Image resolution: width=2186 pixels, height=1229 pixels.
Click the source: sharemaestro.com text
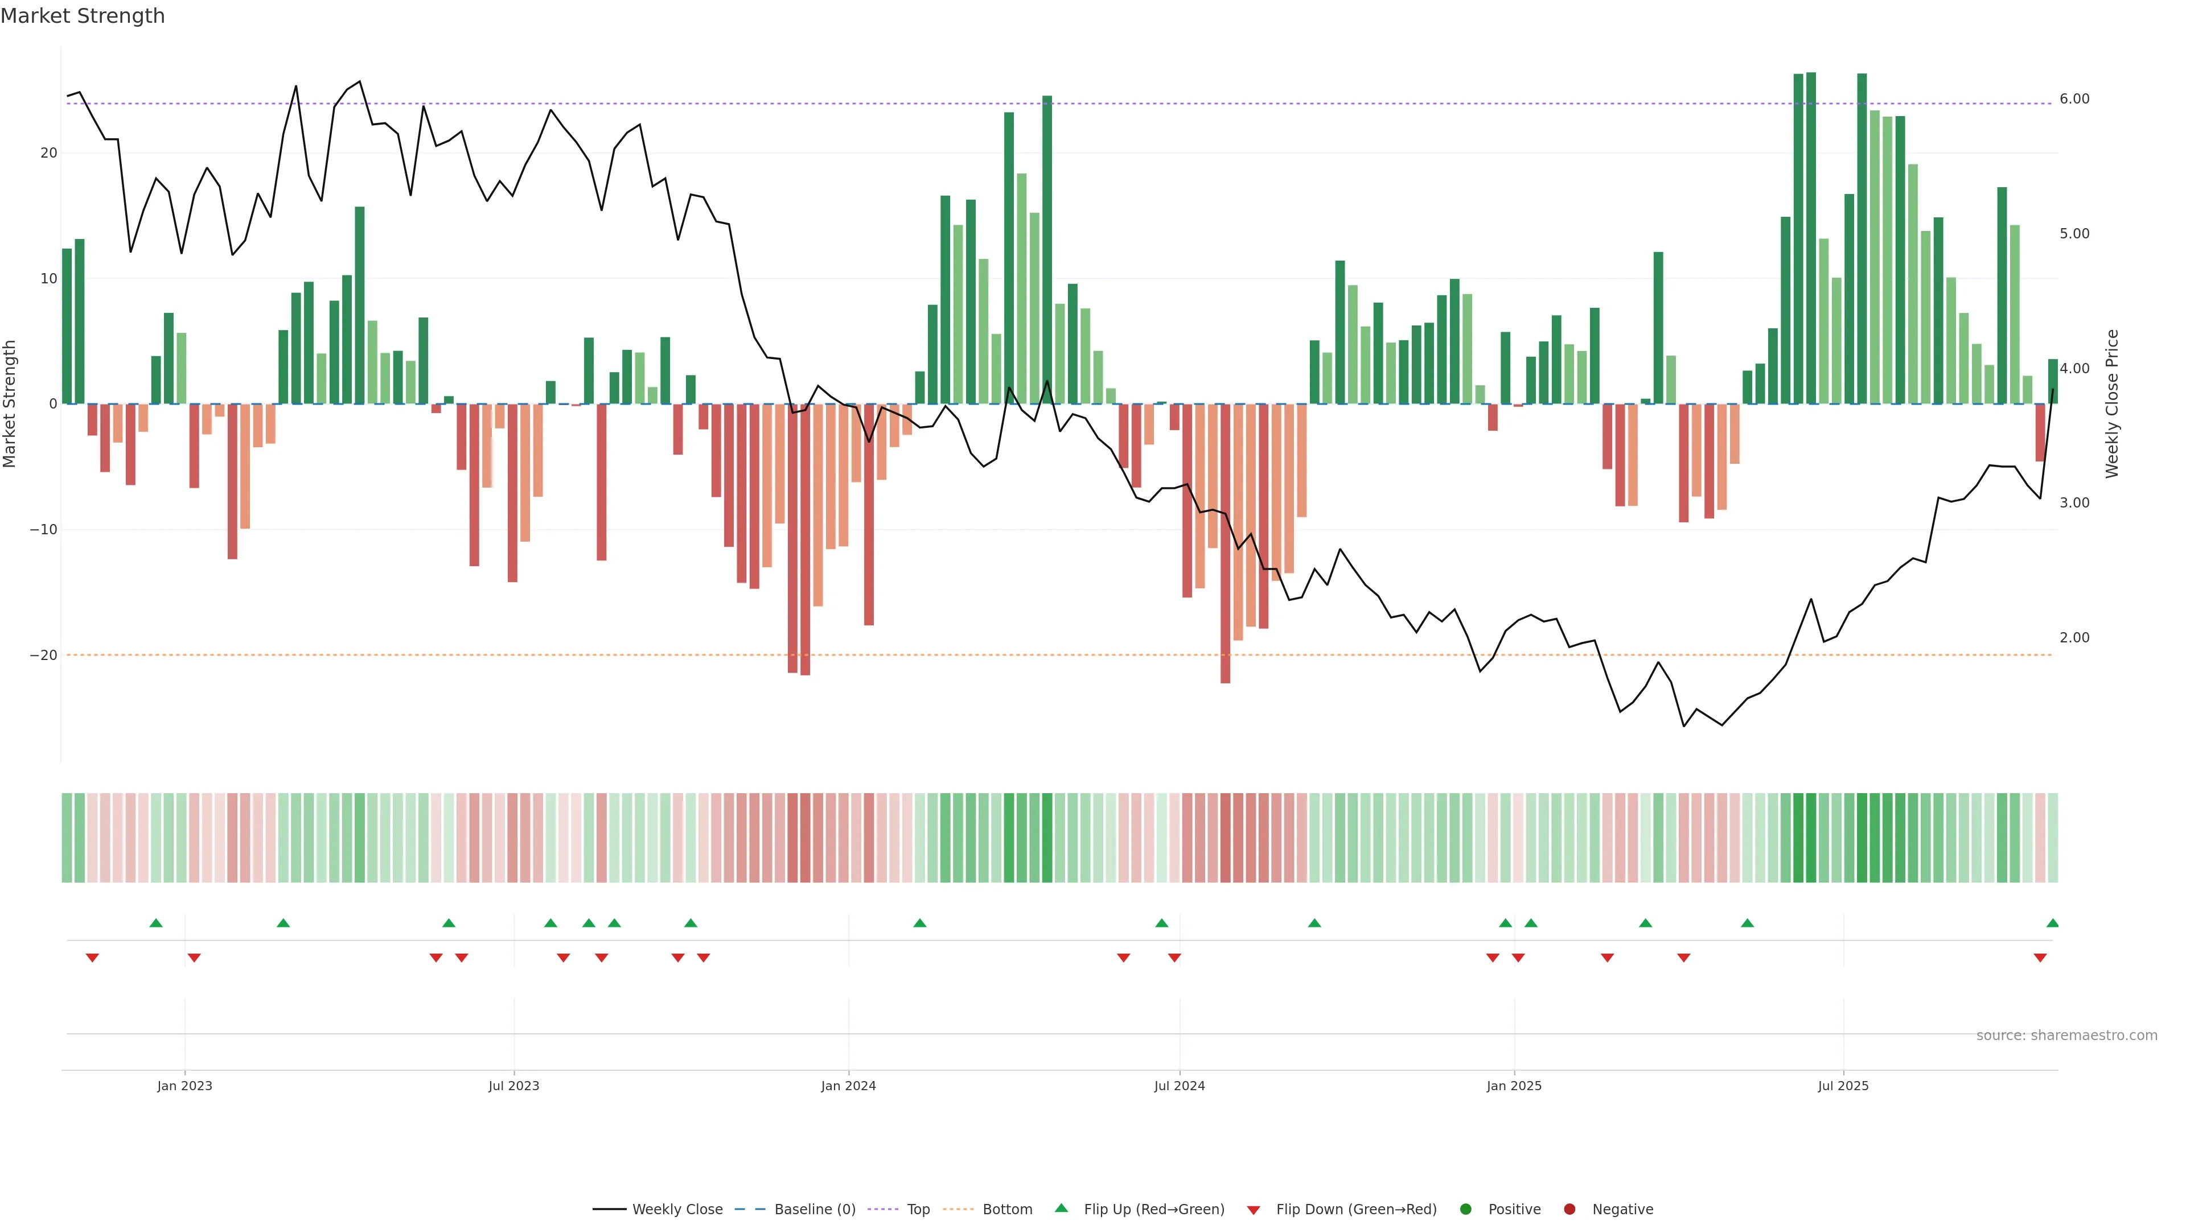[2066, 1035]
